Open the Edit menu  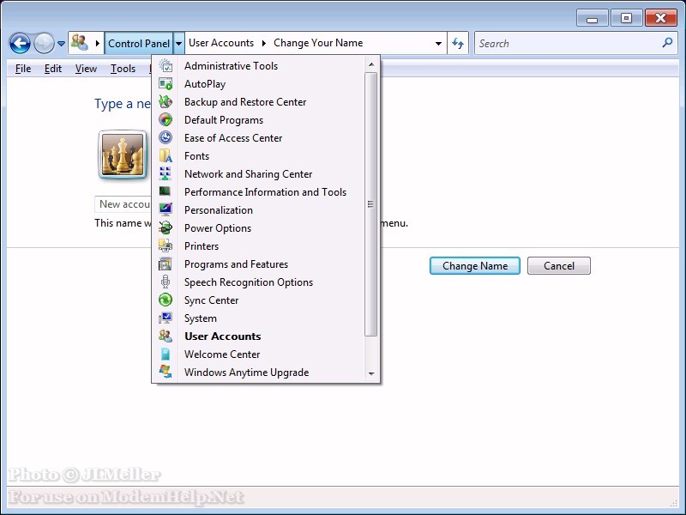click(x=53, y=69)
